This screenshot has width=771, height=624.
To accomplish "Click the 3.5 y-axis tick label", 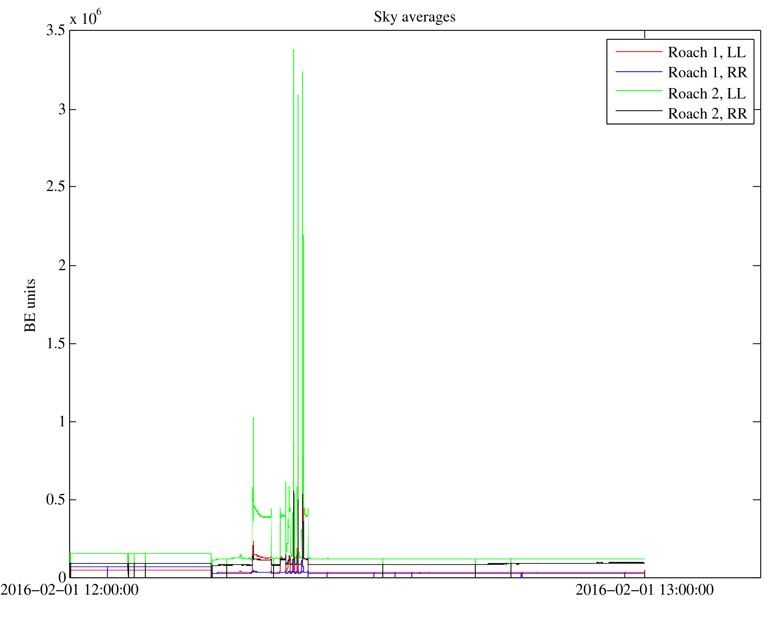I will [x=56, y=30].
